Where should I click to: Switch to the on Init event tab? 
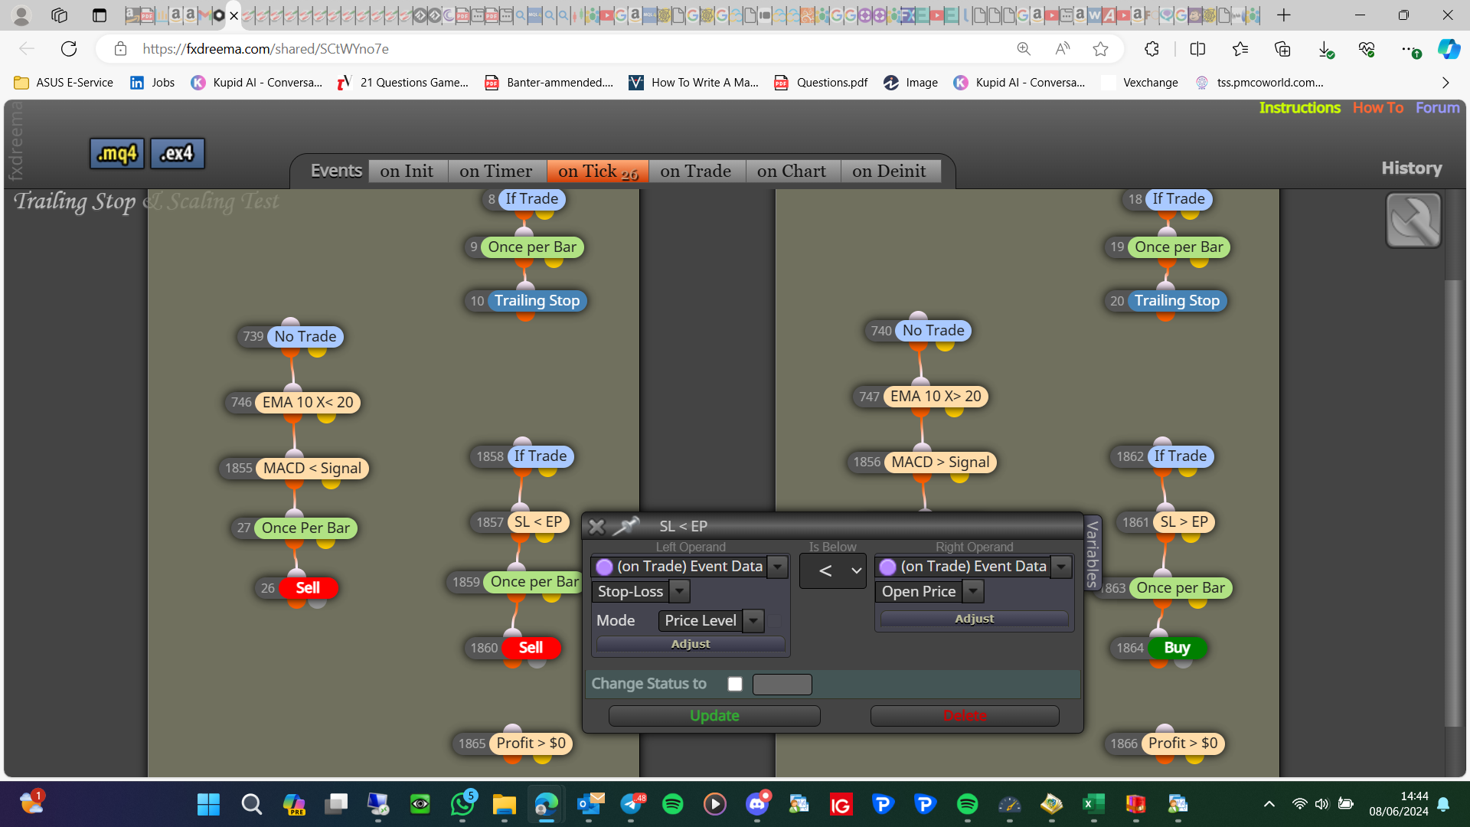pos(407,172)
